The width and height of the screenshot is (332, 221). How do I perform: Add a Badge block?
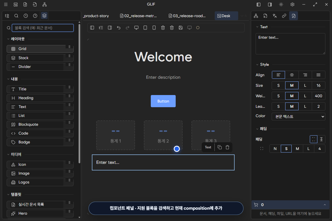point(40,142)
